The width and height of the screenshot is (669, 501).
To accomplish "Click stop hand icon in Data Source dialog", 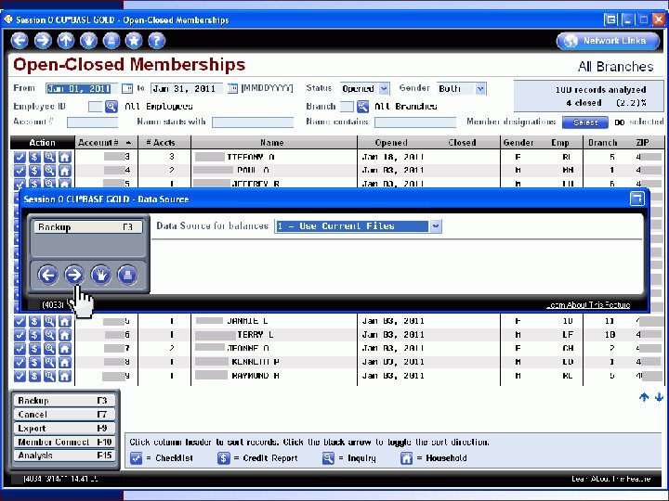I will (x=100, y=276).
